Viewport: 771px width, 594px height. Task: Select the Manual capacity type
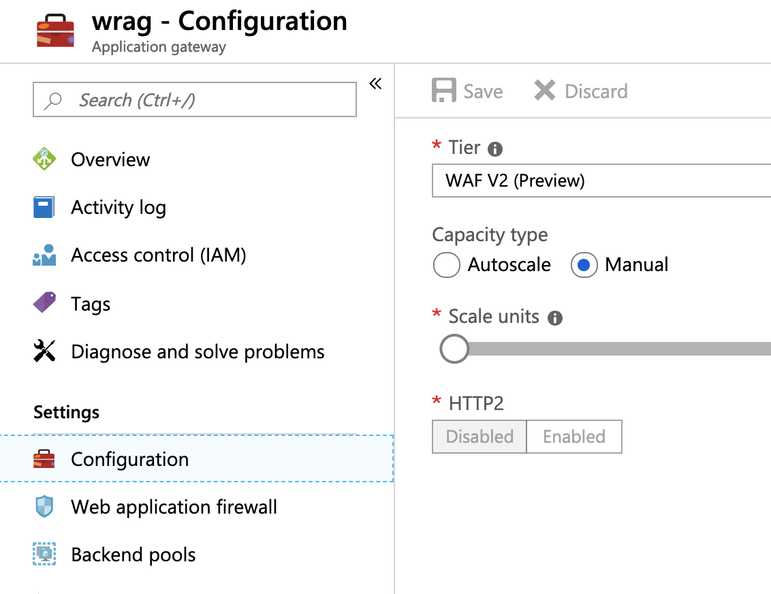[x=584, y=265]
